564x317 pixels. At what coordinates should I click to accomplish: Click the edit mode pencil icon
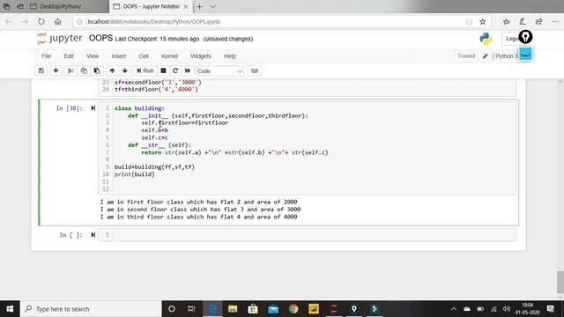click(485, 56)
